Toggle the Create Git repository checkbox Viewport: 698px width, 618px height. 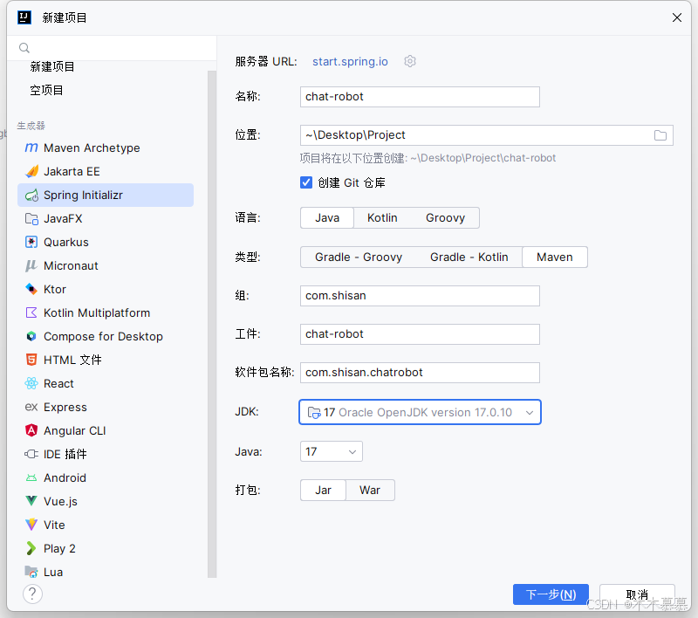click(306, 182)
